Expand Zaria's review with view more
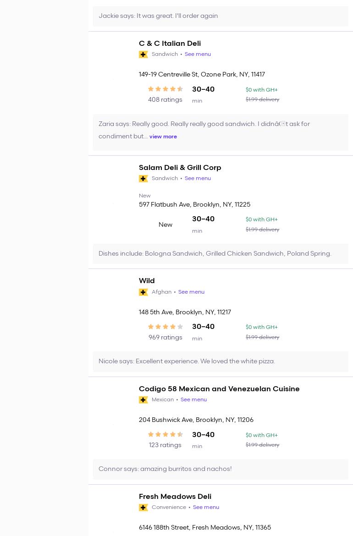The width and height of the screenshot is (353, 536). (163, 137)
